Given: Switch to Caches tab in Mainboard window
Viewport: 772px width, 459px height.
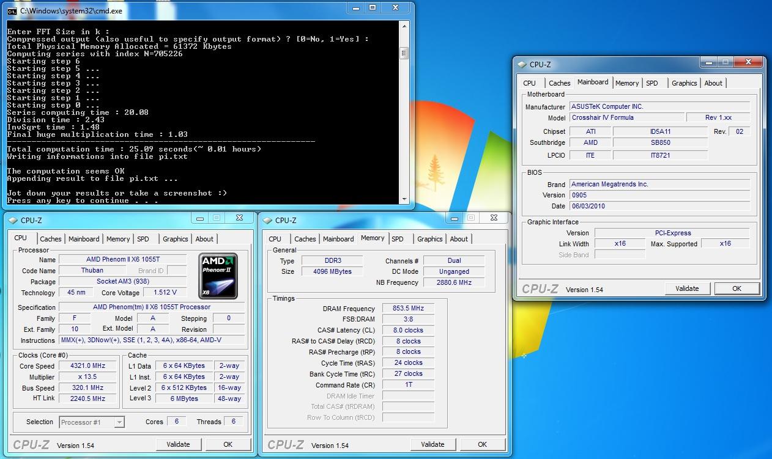Looking at the screenshot, I should 560,83.
